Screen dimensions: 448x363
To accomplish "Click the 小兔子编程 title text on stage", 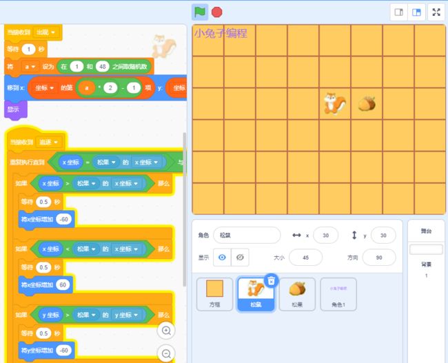I will coord(221,34).
